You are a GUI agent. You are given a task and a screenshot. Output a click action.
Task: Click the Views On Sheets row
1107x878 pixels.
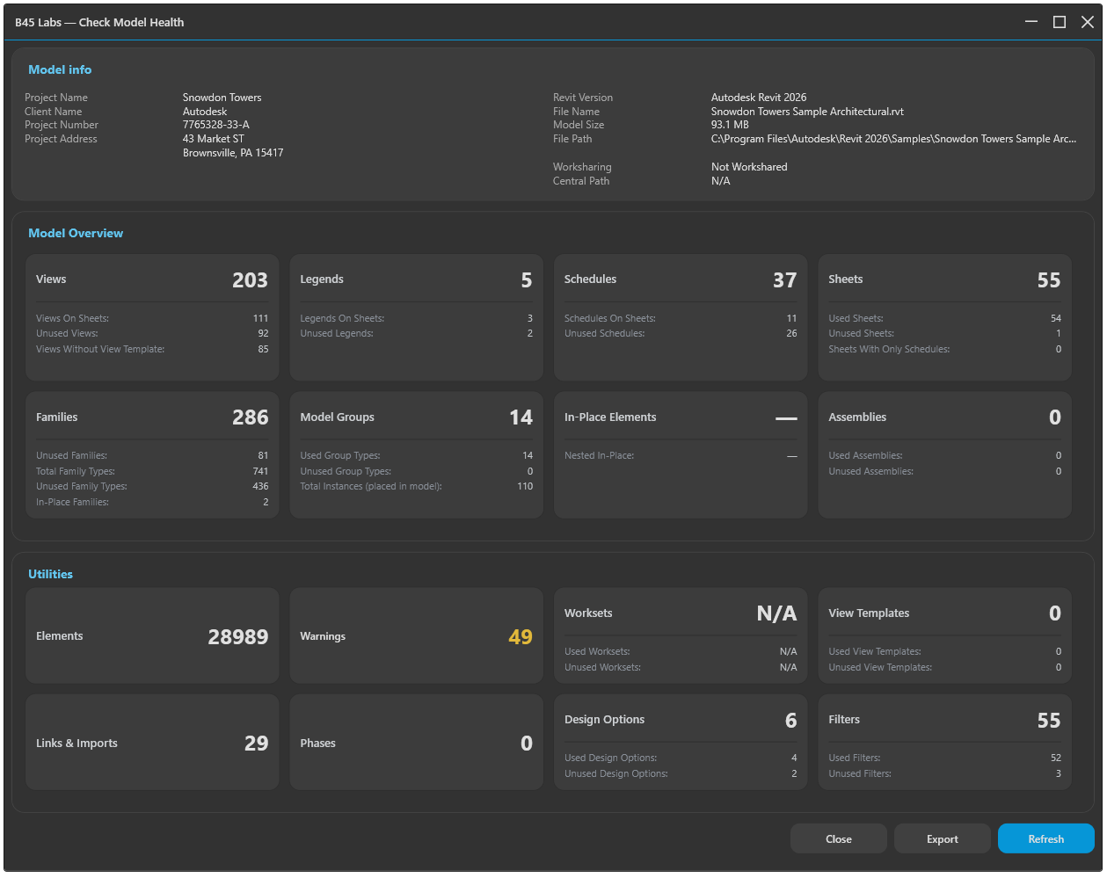point(152,318)
